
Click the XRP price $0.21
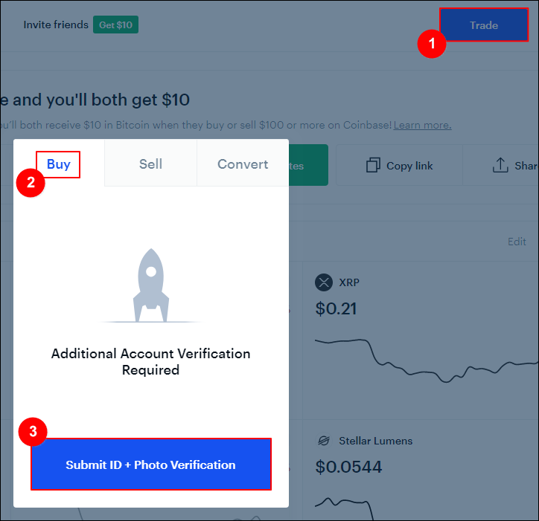(x=336, y=308)
